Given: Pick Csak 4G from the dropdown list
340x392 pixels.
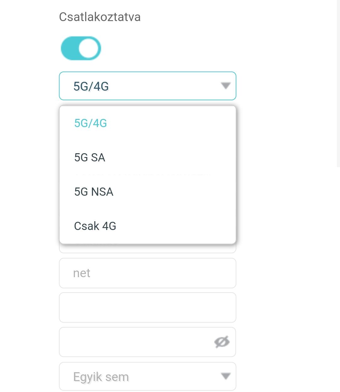Looking at the screenshot, I should [95, 226].
